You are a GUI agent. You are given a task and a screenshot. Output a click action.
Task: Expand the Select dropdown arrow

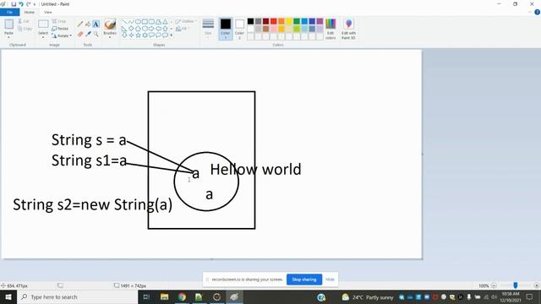[43, 37]
